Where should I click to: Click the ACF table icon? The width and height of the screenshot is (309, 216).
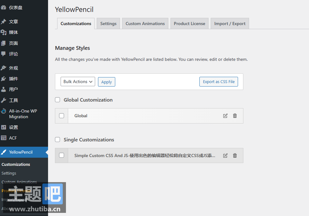coord(3,138)
